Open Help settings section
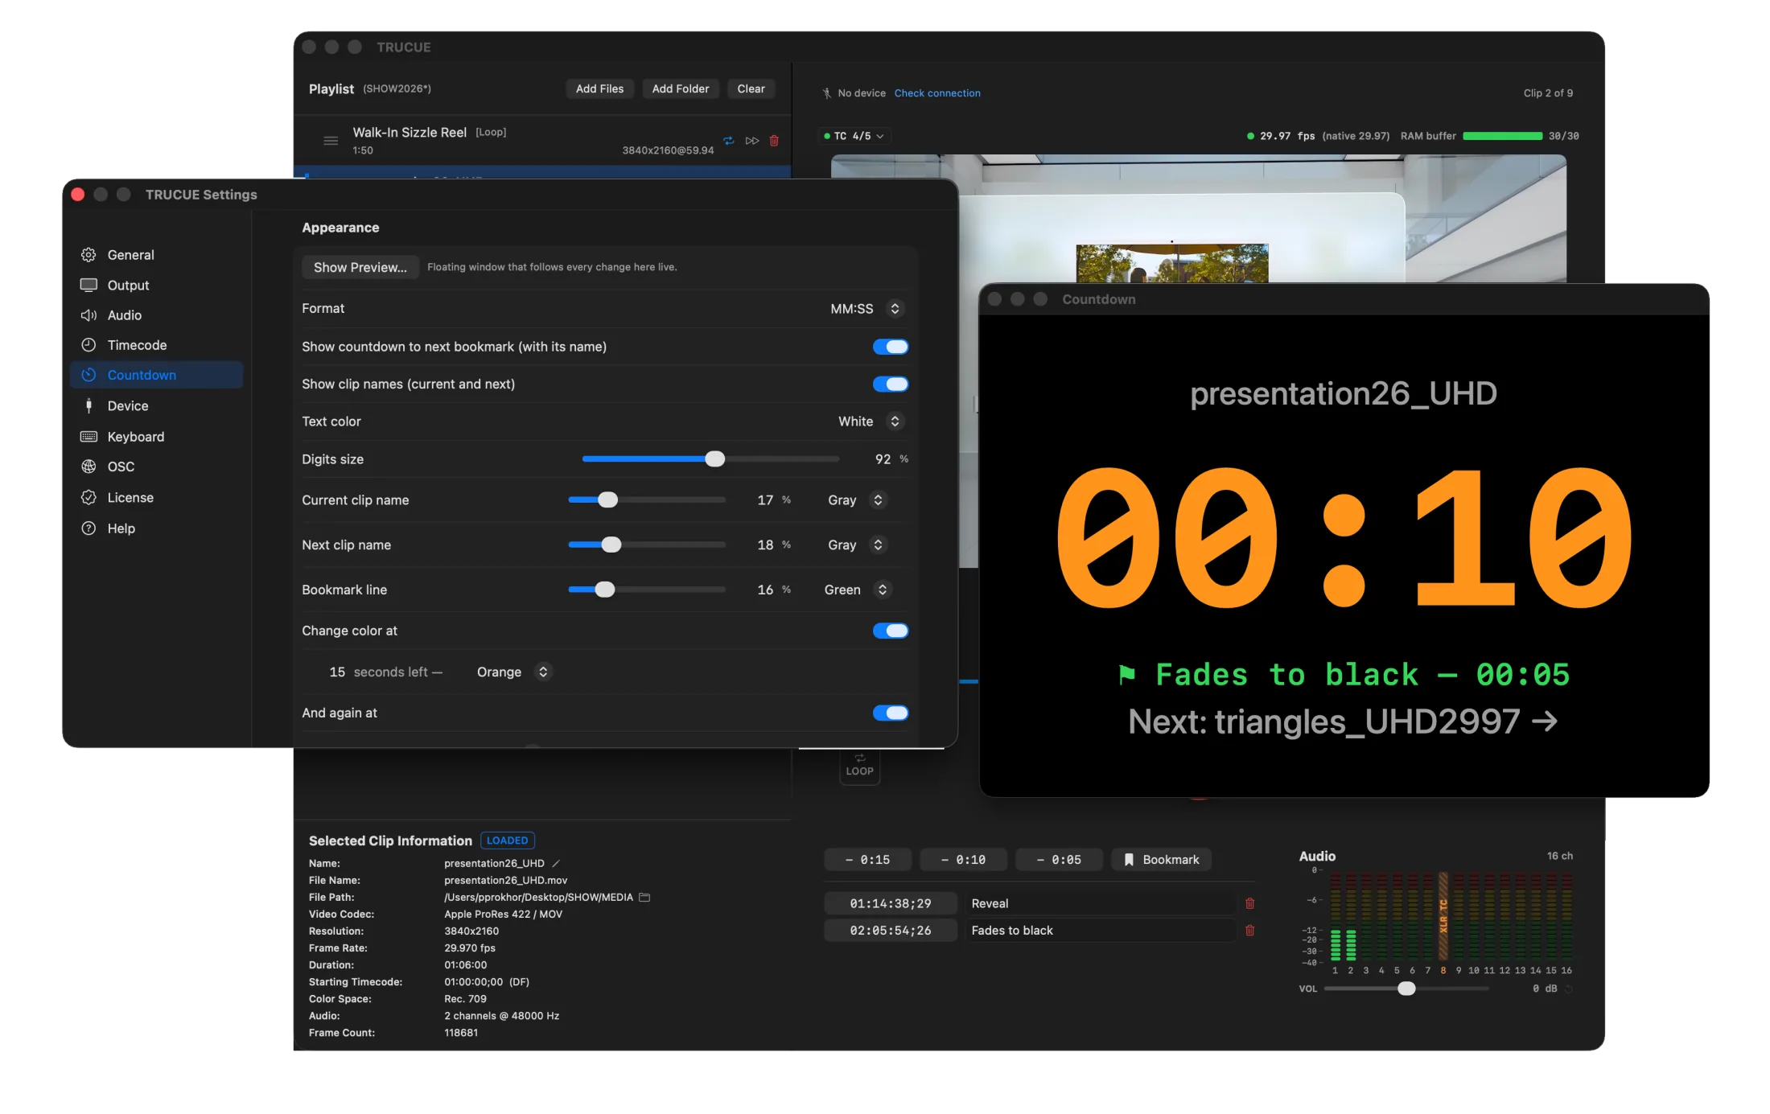The image size is (1770, 1114). 157,528
